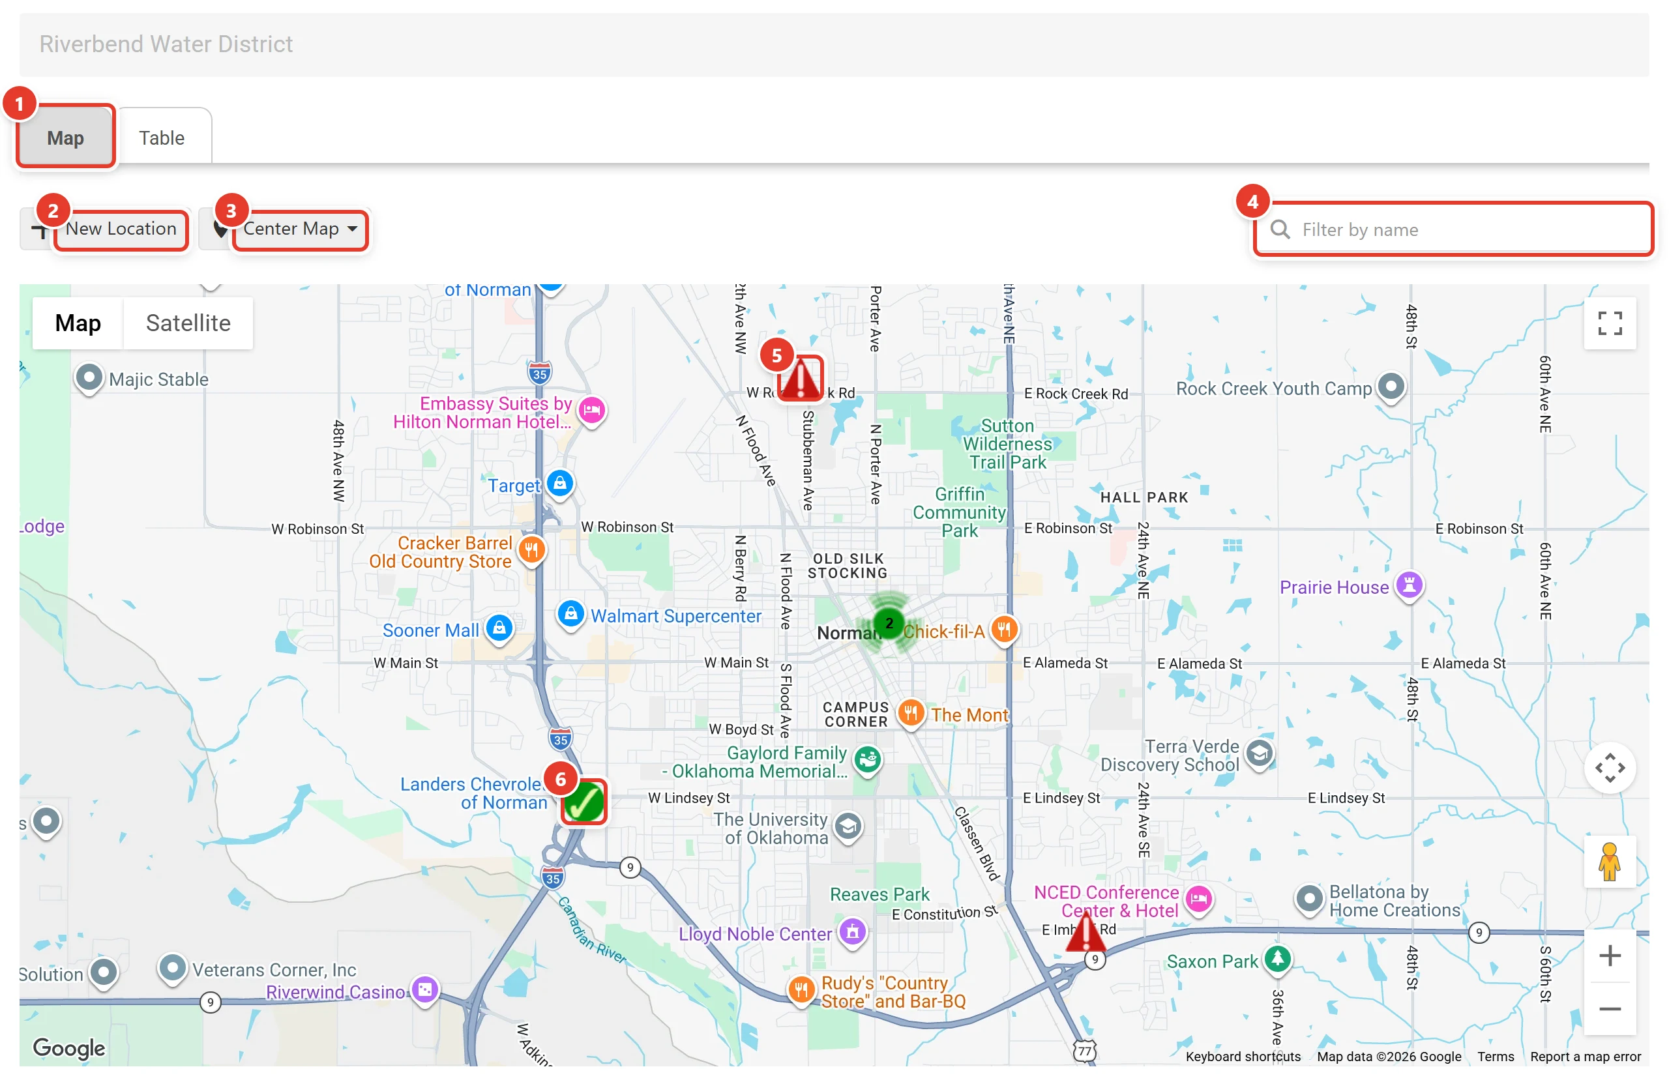The height and width of the screenshot is (1082, 1669).
Task: Click The Mont restaurant pin
Action: [910, 714]
